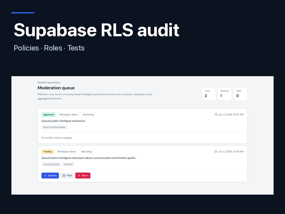Screen dimensions: 285x214
Task: Select the yellow Pending status badge
Action: (x=48, y=152)
